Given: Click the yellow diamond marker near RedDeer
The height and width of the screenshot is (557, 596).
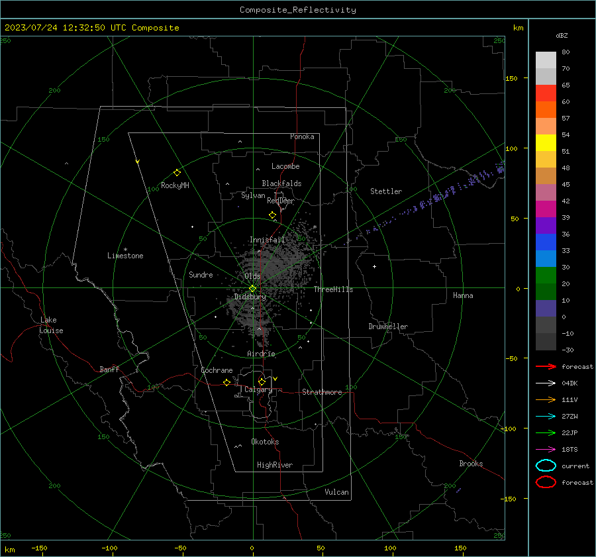Looking at the screenshot, I should (273, 215).
